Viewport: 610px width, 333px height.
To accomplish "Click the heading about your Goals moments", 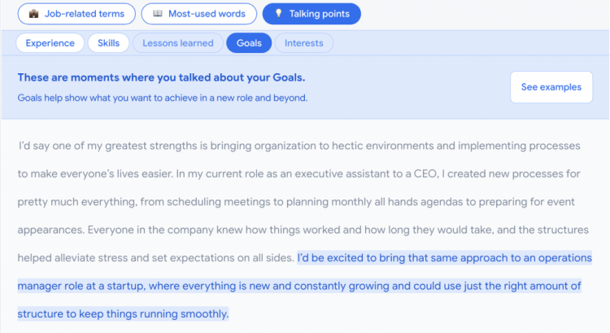I will click(162, 77).
